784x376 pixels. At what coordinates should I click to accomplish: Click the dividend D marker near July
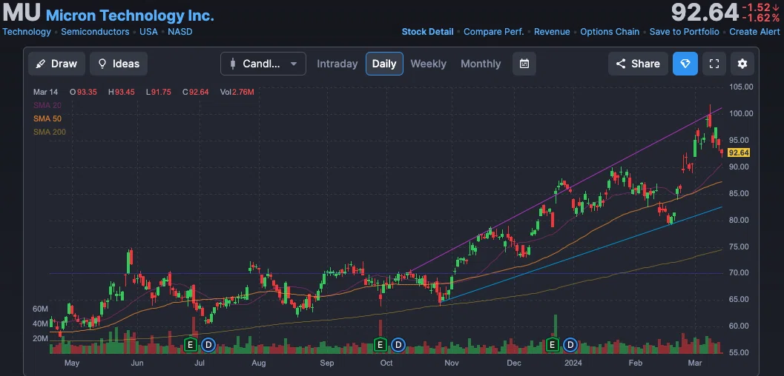pos(208,344)
